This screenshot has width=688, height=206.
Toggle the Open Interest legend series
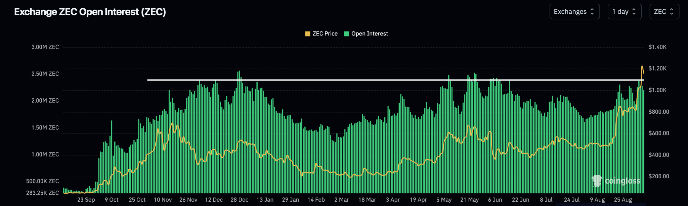click(x=366, y=34)
